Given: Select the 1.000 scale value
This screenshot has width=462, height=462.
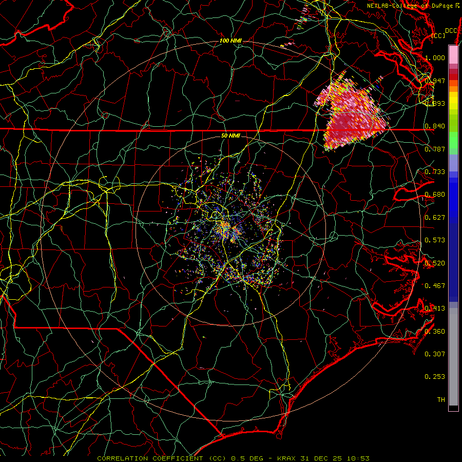Looking at the screenshot, I should (435, 57).
